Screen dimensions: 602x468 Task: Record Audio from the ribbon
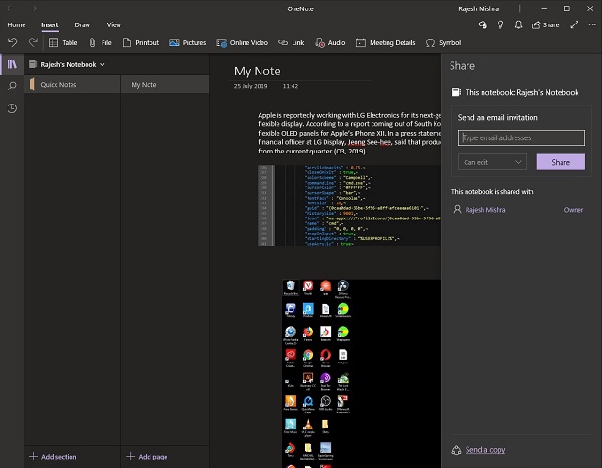pos(330,42)
